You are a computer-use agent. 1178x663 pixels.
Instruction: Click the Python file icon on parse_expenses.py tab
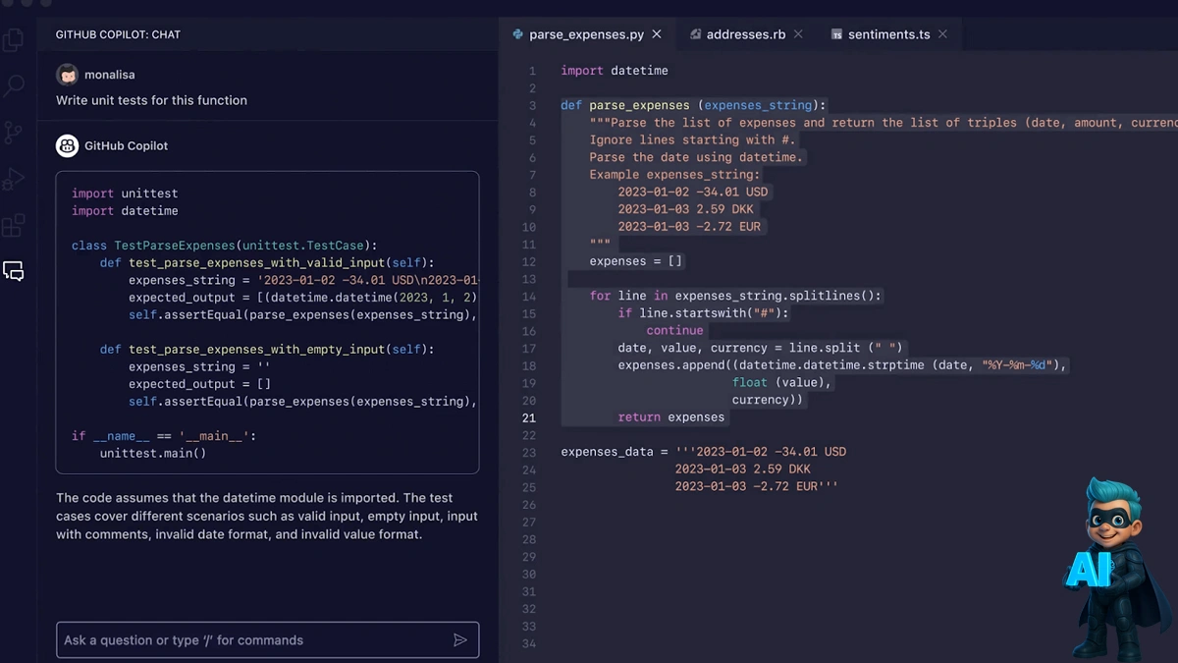pos(517,34)
